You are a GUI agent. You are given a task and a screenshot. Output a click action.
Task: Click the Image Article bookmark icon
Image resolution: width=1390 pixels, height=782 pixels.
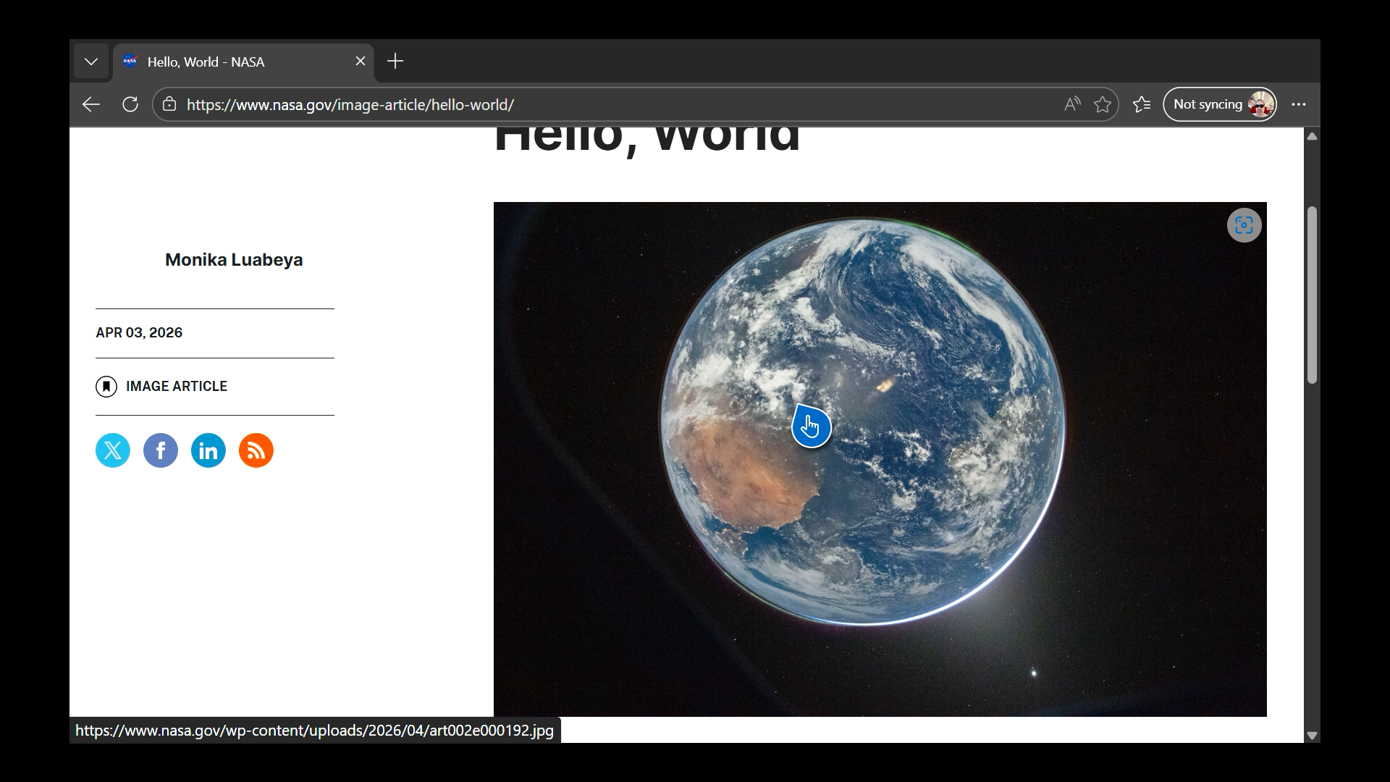[x=106, y=387]
